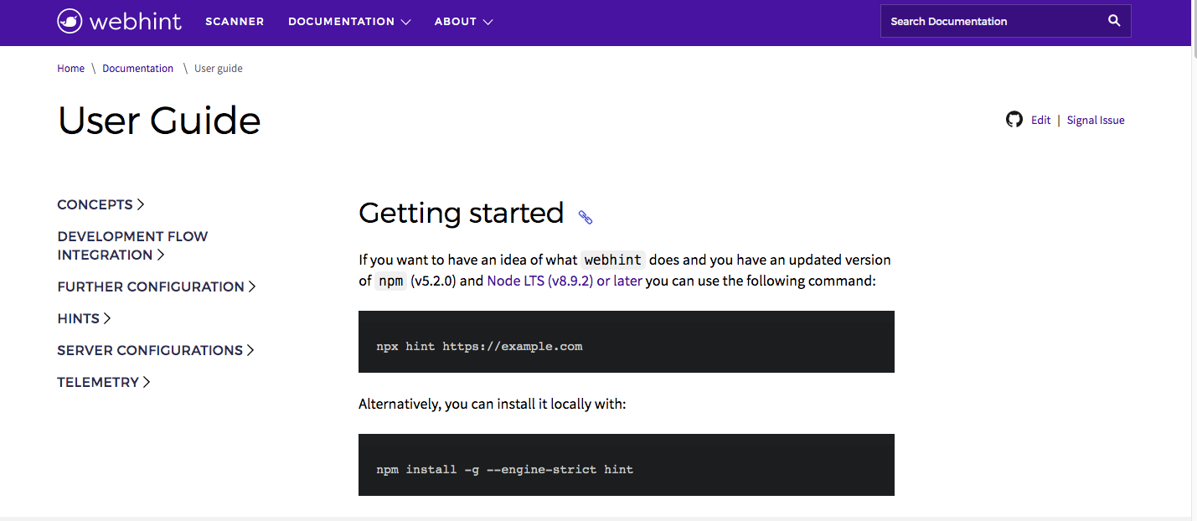The width and height of the screenshot is (1197, 521).
Task: Expand the CONCEPTS section
Action: tap(140, 204)
